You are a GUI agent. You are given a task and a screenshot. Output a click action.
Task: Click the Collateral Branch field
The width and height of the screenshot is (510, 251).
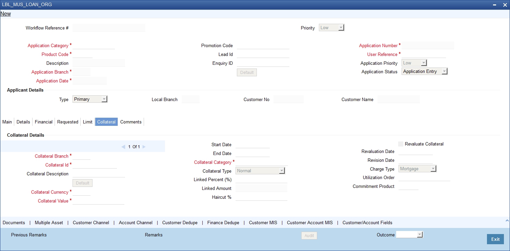pyautogui.click(x=81, y=156)
